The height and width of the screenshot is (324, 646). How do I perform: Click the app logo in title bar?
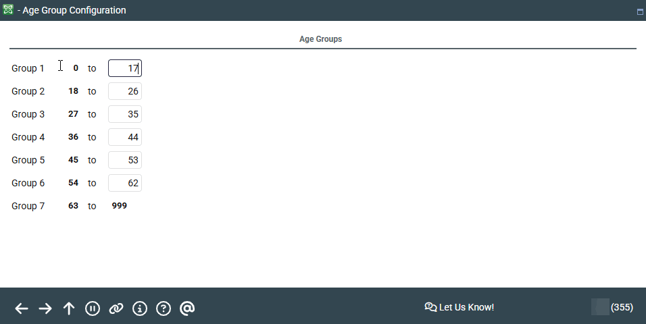point(8,9)
